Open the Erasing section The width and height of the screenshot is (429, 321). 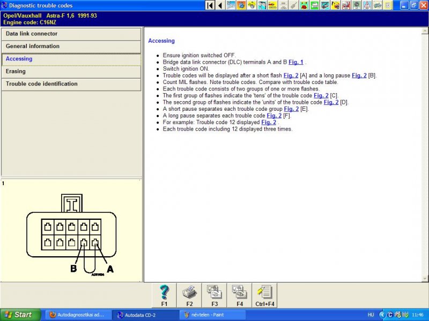71,72
